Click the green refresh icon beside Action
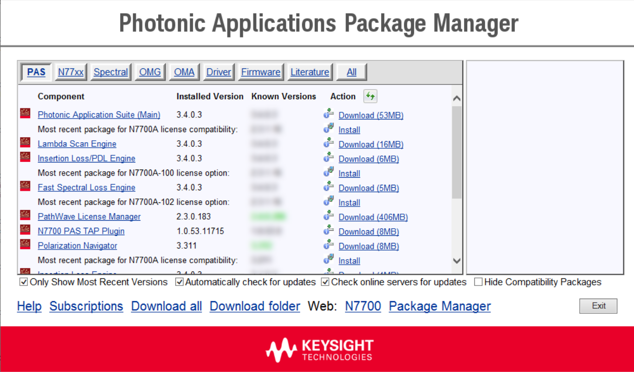This screenshot has height=372, width=634. 370,96
